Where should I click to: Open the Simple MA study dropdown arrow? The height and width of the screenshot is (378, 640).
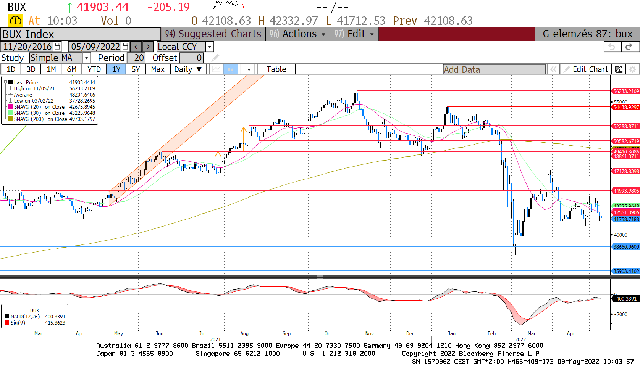[86, 58]
